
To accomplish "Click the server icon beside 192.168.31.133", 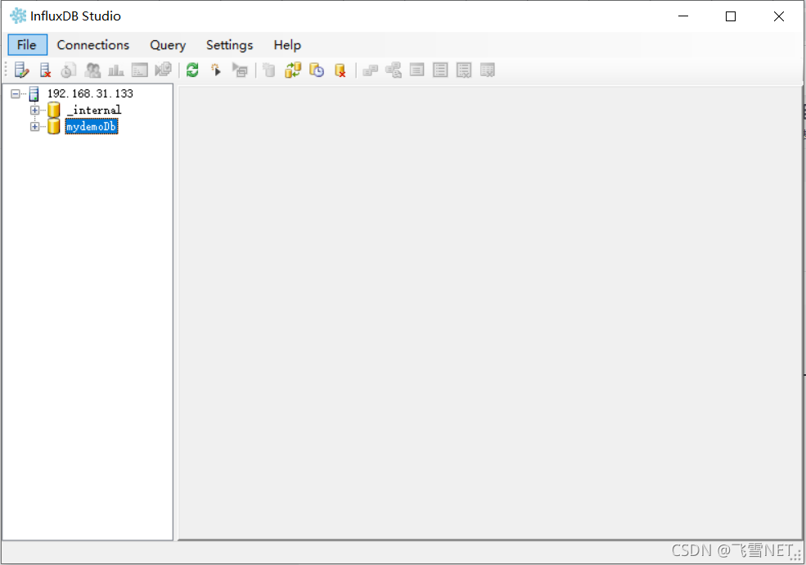I will pyautogui.click(x=34, y=93).
